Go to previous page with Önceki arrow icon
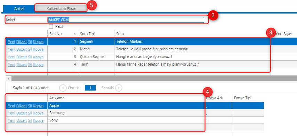 tap(63, 88)
